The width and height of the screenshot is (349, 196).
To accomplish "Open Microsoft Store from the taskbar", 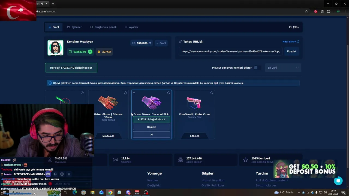I will click(83, 192).
